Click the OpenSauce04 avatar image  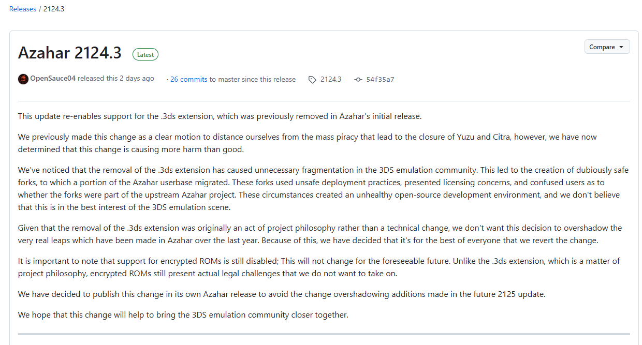[x=23, y=79]
